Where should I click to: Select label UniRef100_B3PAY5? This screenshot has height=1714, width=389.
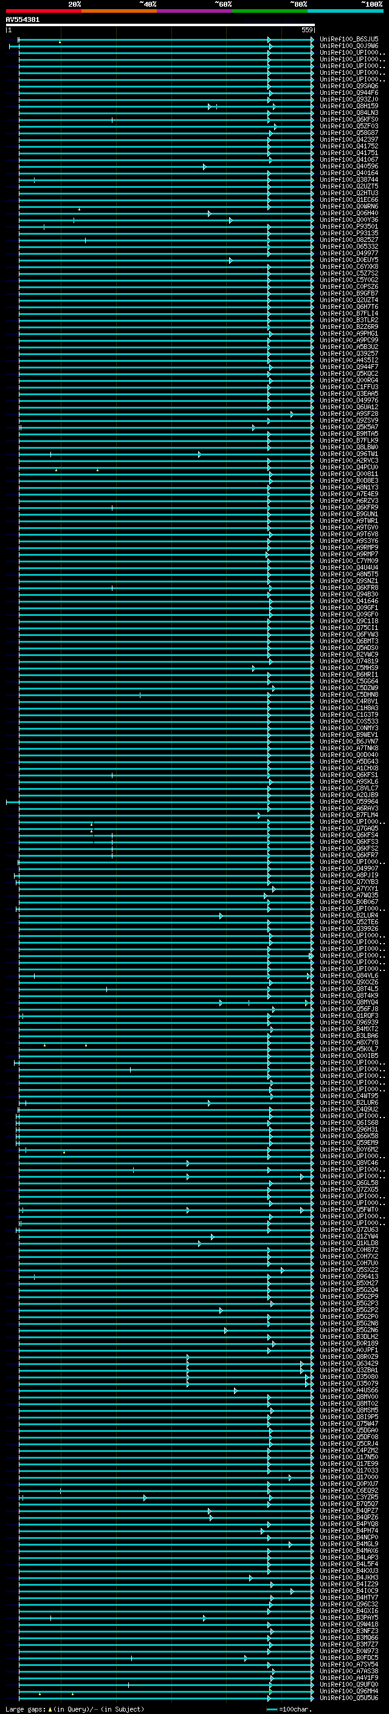(349, 1617)
